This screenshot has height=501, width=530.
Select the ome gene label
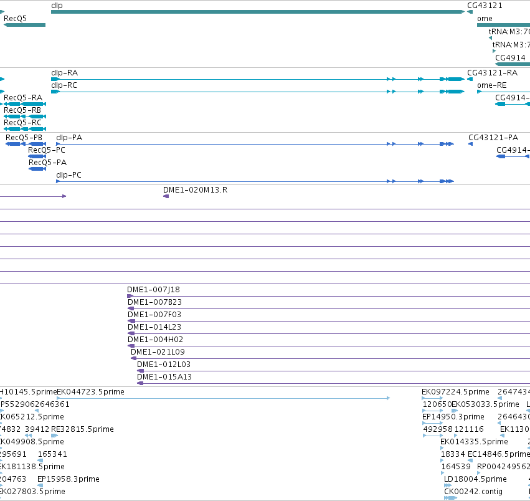485,19
